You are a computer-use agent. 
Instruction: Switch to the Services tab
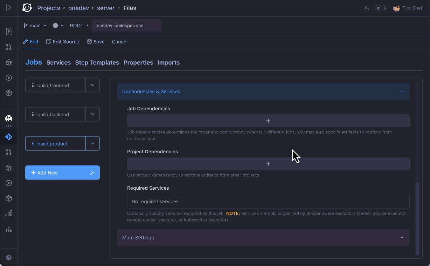tap(58, 62)
